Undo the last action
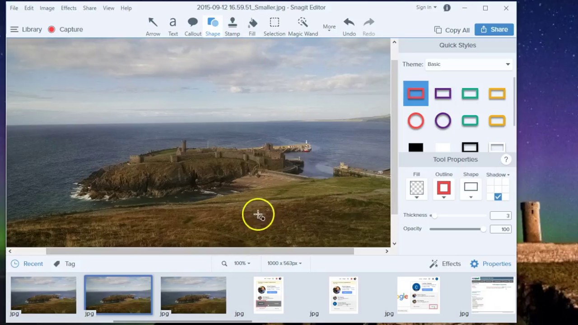The image size is (578, 325). pos(349,27)
